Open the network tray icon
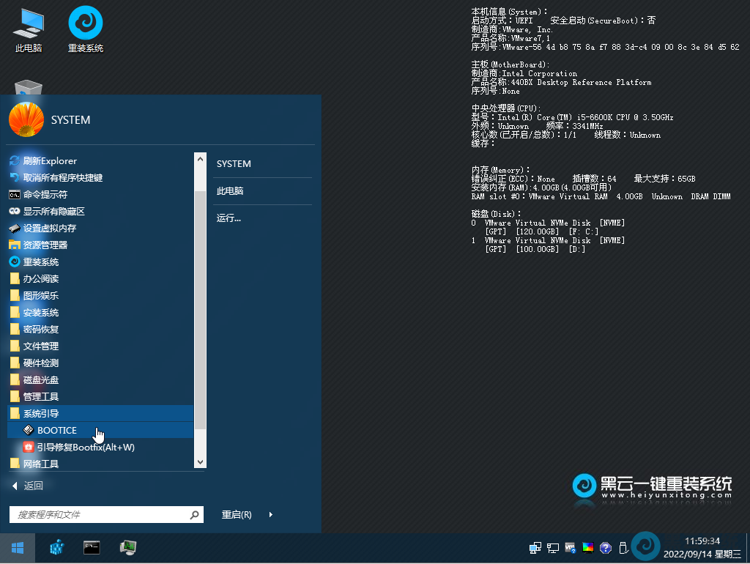 coord(535,547)
